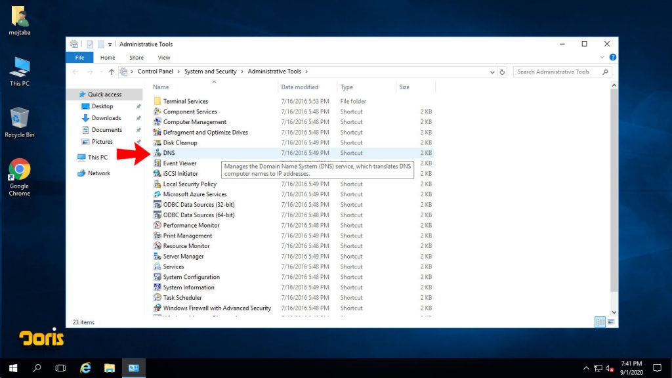The image size is (672, 378).
Task: Click System and Security breadcrumb
Action: 211,72
